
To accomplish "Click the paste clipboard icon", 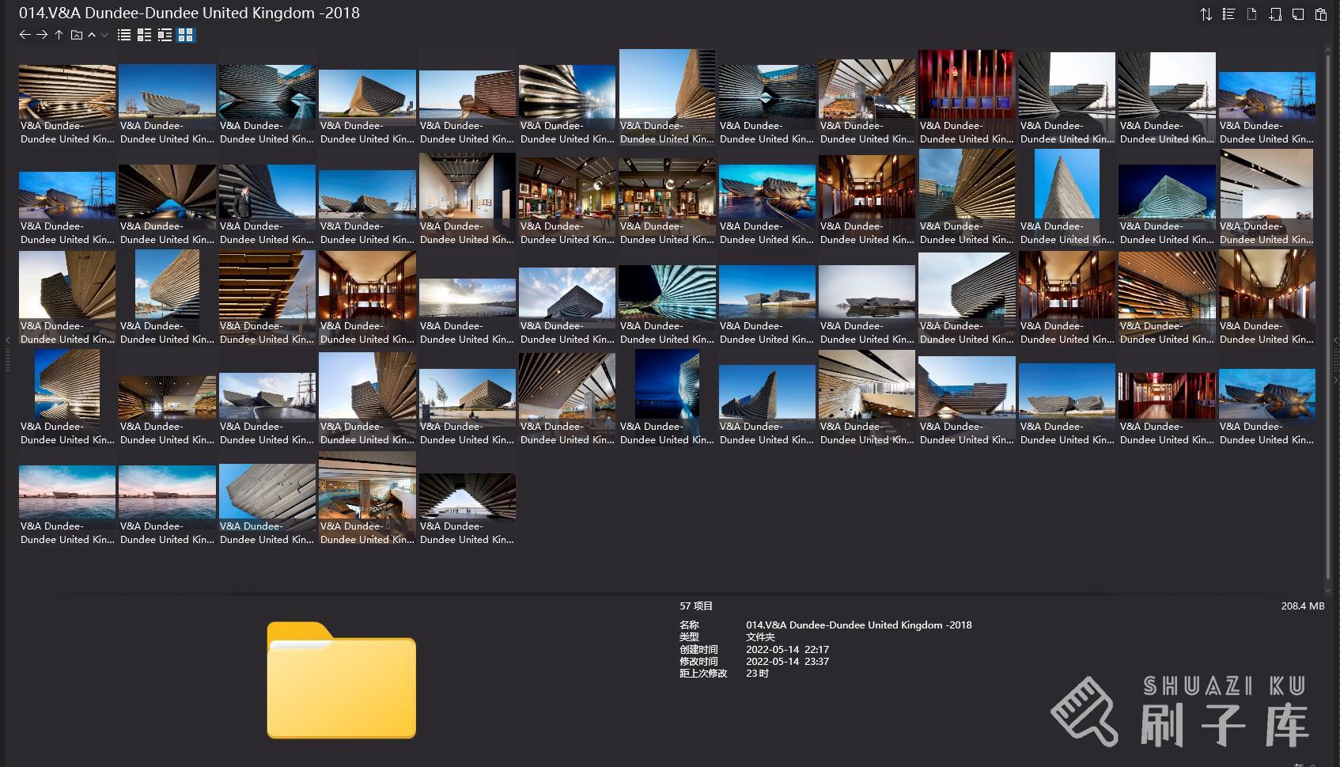I will pyautogui.click(x=1320, y=14).
